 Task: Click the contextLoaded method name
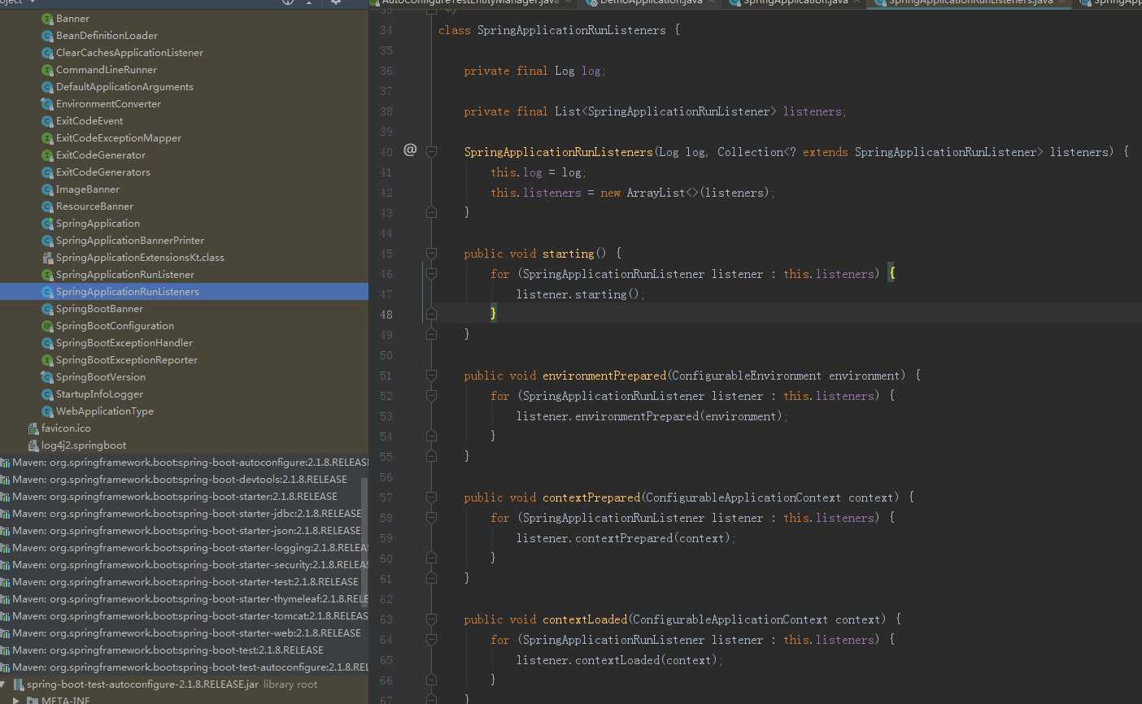pyautogui.click(x=585, y=619)
